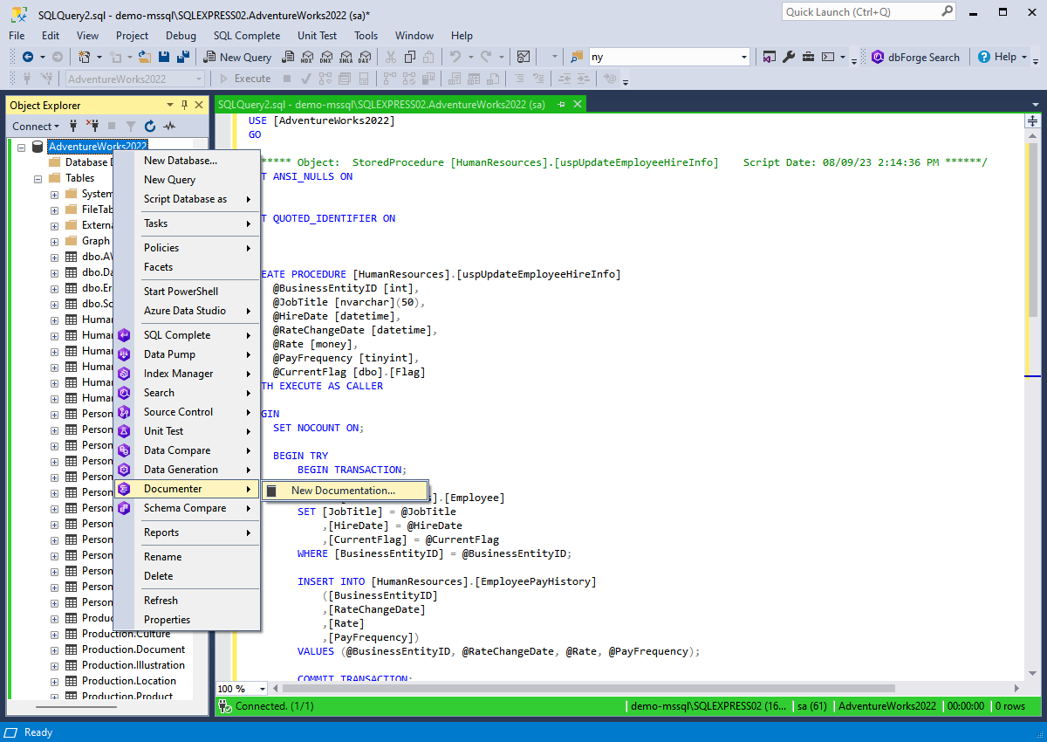Pin the SQLQuery2.sql tab

561,105
